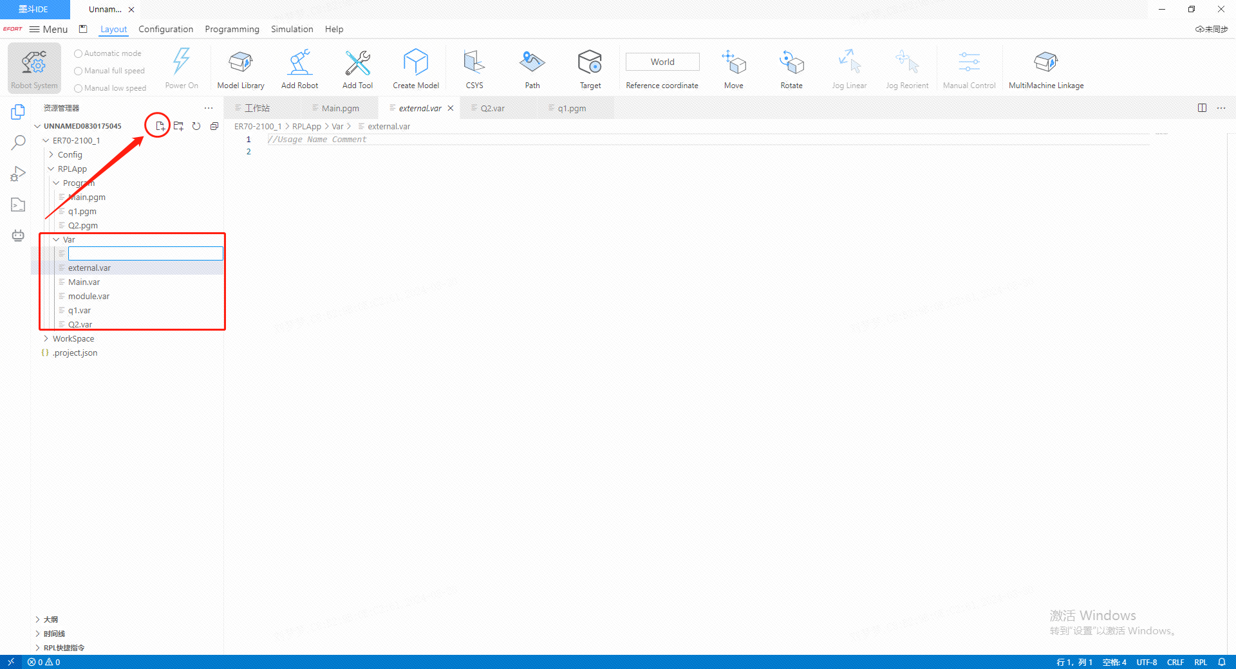The image size is (1236, 669).
Task: Expand the WorkSpace folder
Action: (x=73, y=338)
